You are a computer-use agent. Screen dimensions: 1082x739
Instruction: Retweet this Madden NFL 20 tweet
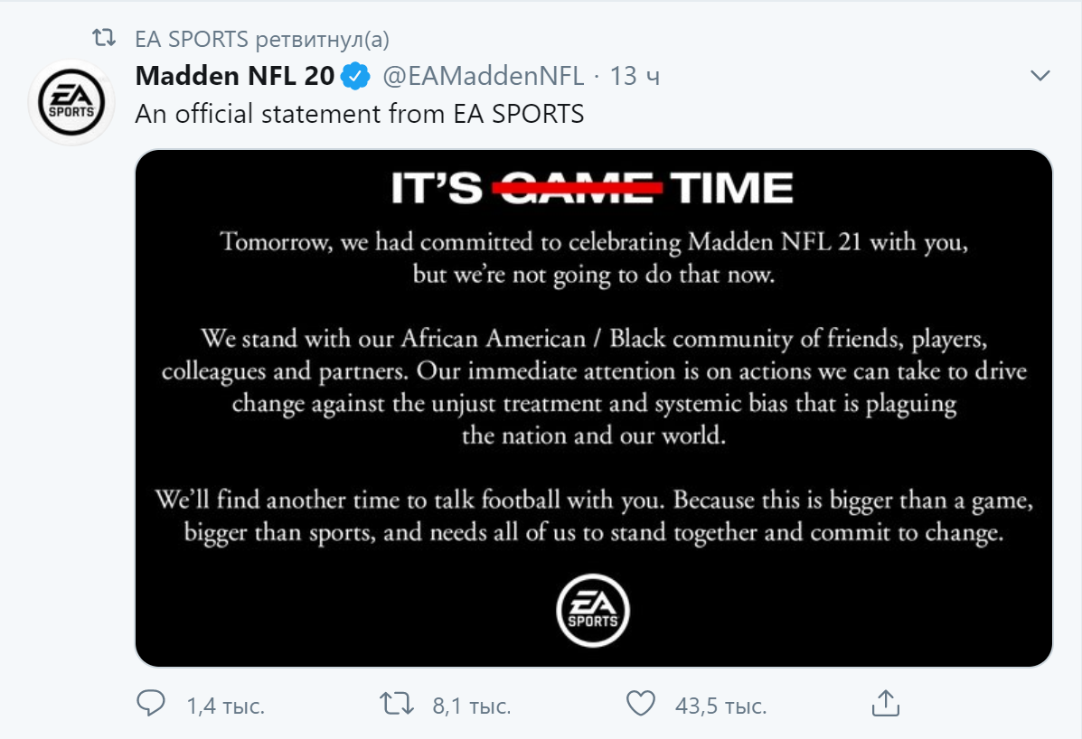point(398,704)
